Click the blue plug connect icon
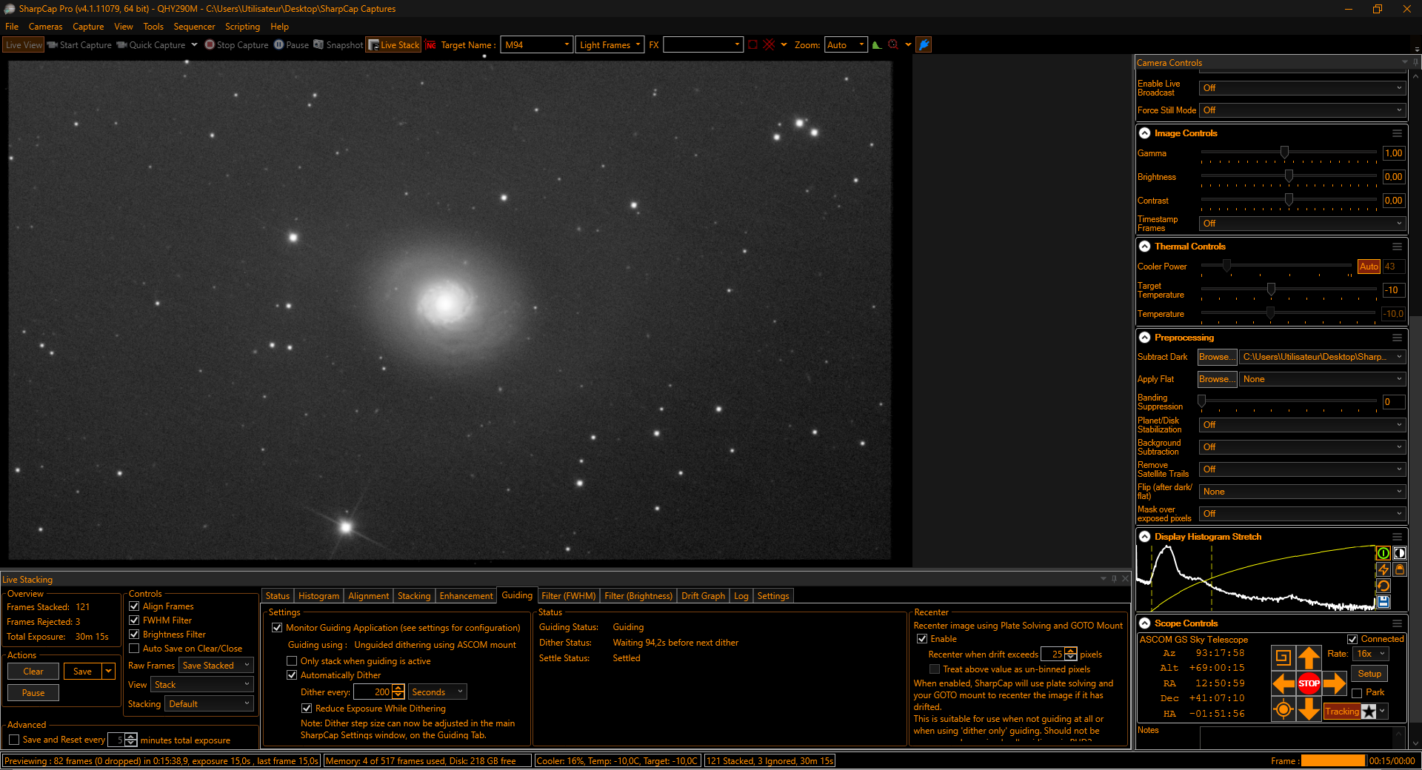Viewport: 1422px width, 770px height. [924, 45]
